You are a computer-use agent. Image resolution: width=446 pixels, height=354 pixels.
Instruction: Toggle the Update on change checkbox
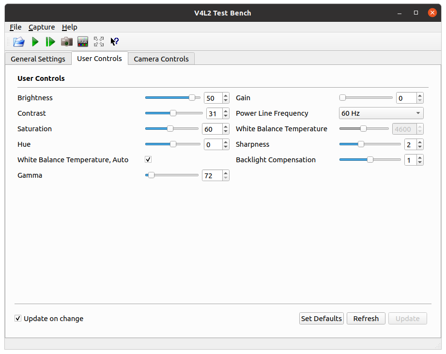tap(18, 319)
